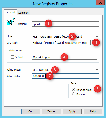Switch to the Common tab

pyautogui.click(x=23, y=13)
